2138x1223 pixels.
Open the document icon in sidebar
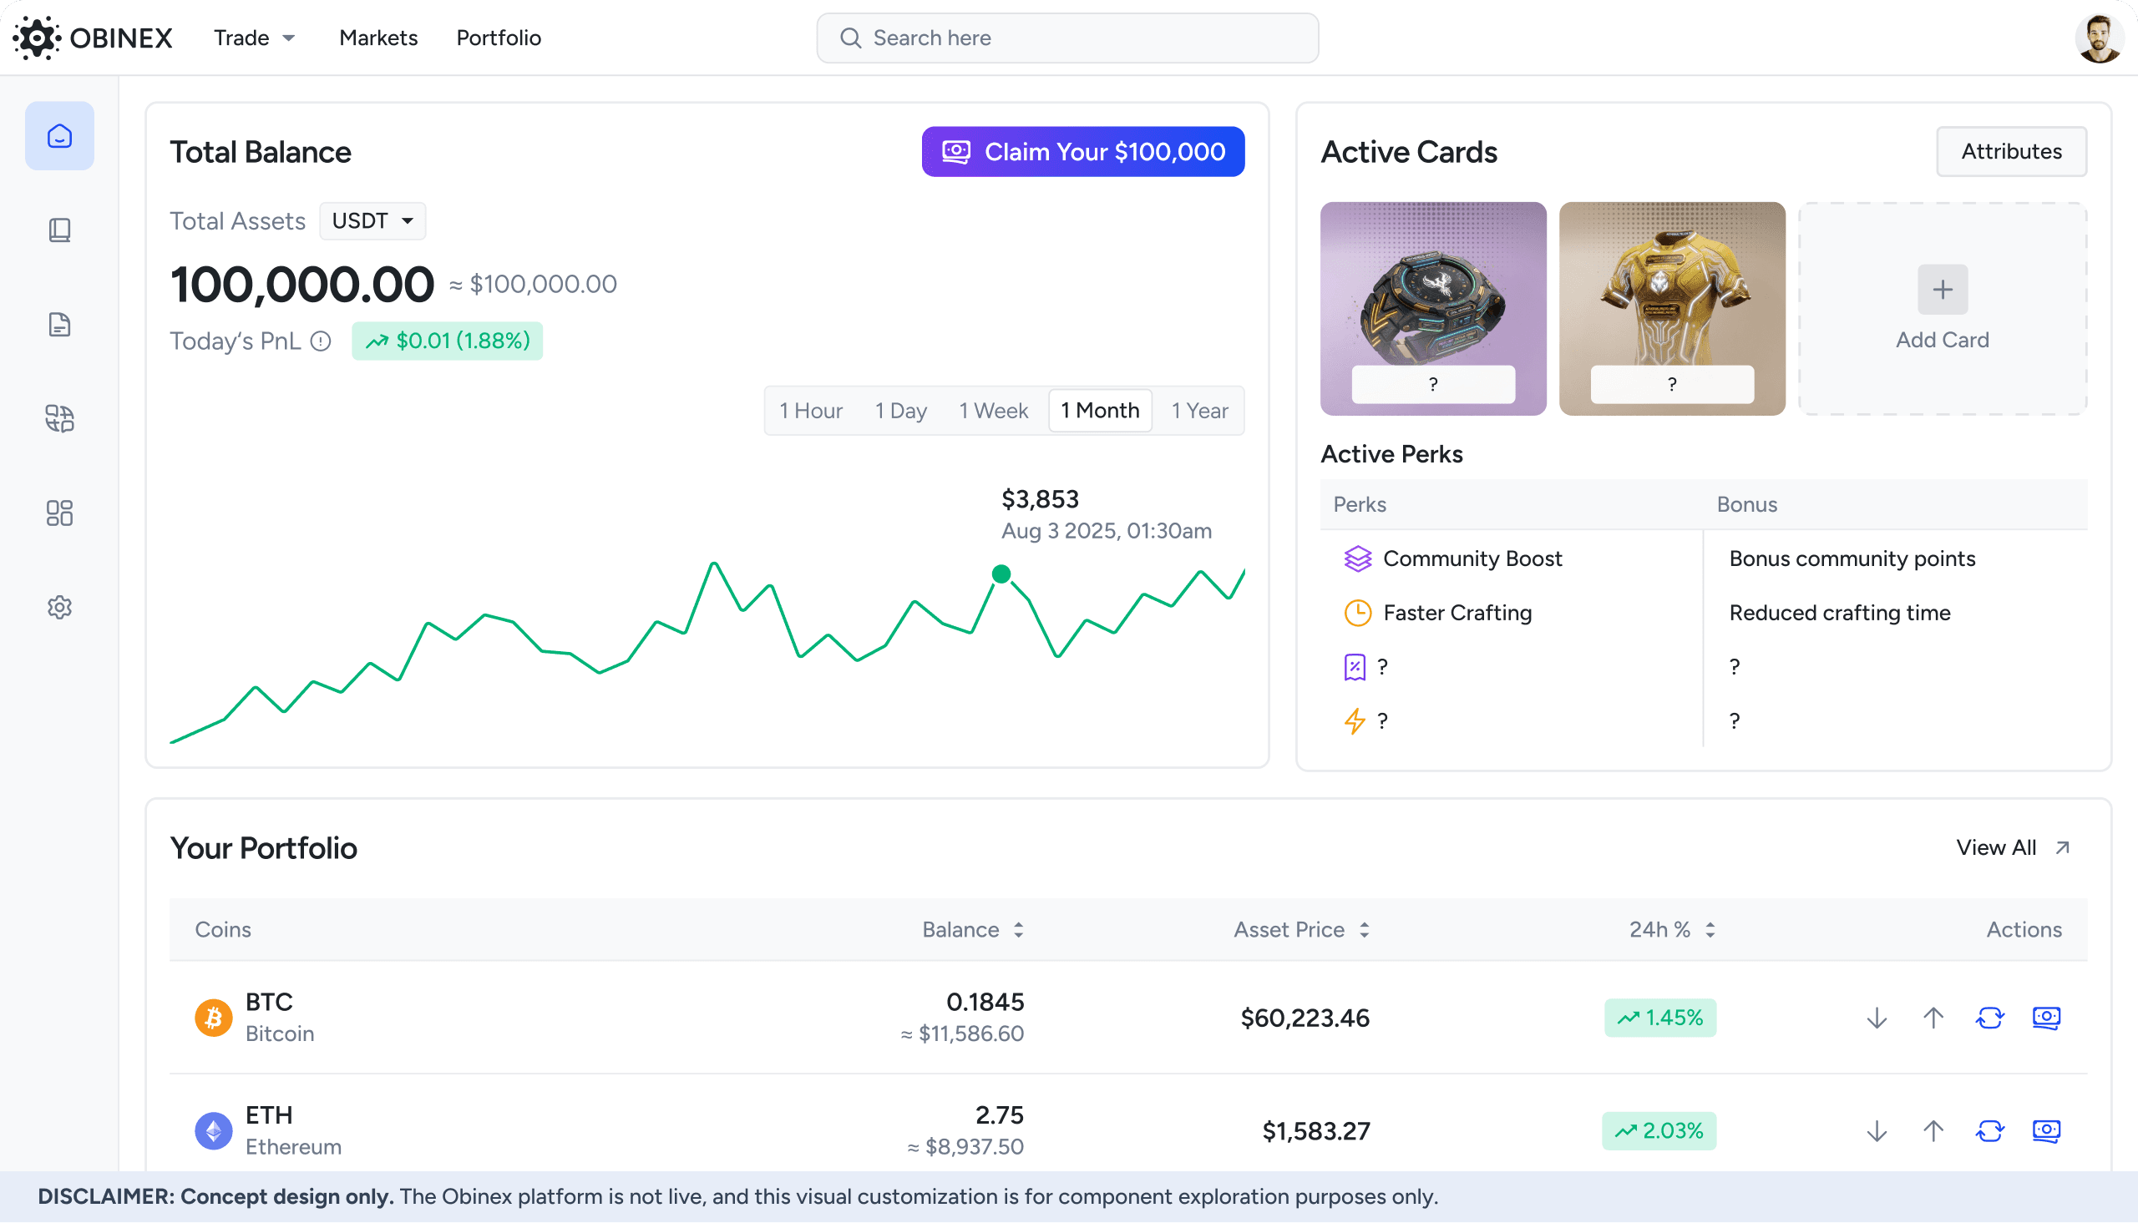(59, 324)
